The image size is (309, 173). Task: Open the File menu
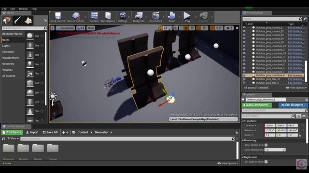[4, 9]
